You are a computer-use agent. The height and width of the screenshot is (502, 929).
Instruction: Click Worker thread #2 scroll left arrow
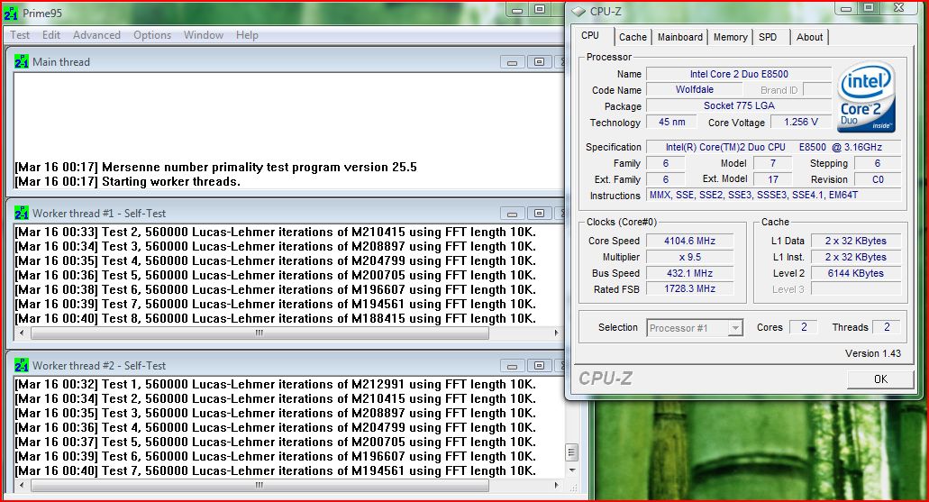click(22, 486)
